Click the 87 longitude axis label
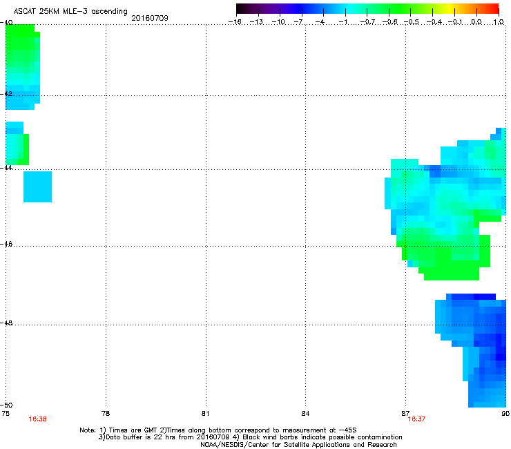 (x=405, y=414)
